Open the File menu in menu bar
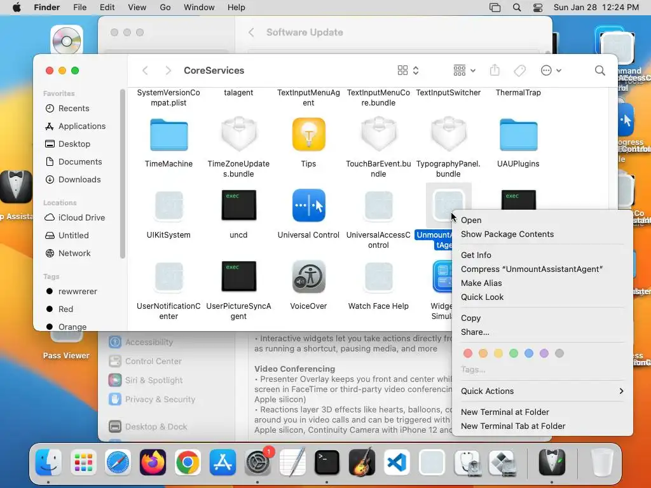The image size is (651, 488). click(79, 8)
